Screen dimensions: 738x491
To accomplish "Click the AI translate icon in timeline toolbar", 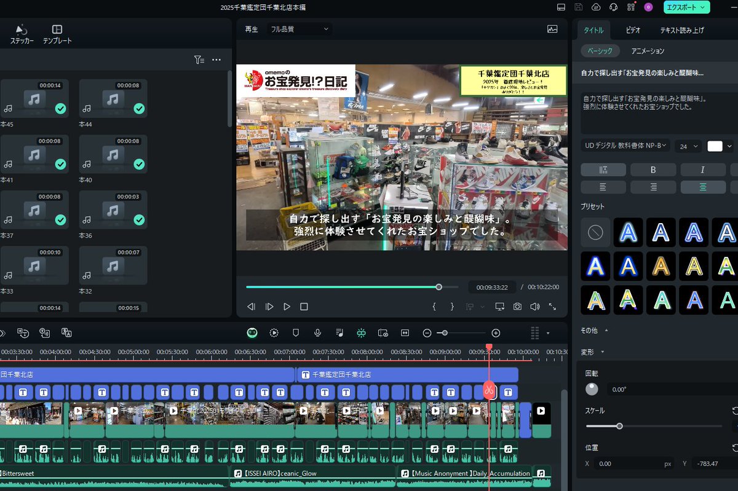I will pyautogui.click(x=66, y=332).
